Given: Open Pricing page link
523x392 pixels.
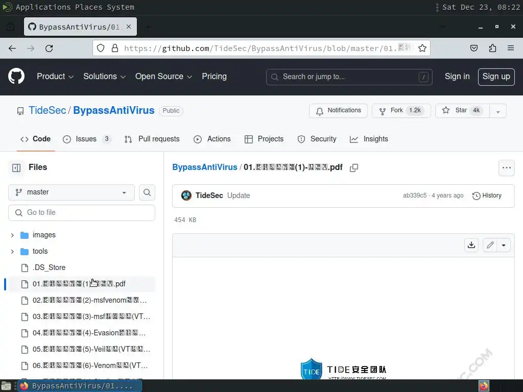Looking at the screenshot, I should point(214,77).
